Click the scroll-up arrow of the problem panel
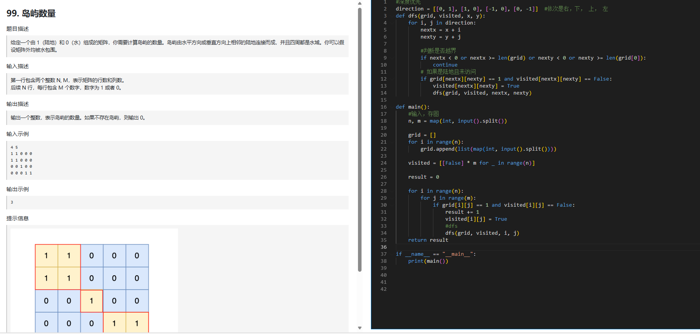 pos(360,3)
